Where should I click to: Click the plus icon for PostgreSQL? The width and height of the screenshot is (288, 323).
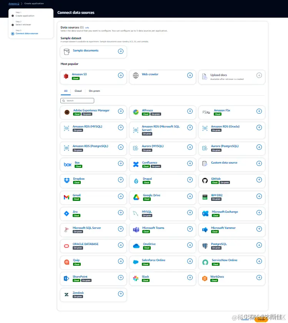pos(259,245)
